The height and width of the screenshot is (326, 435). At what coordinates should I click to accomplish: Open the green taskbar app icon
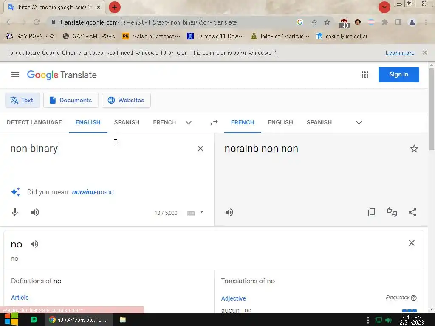(x=34, y=320)
